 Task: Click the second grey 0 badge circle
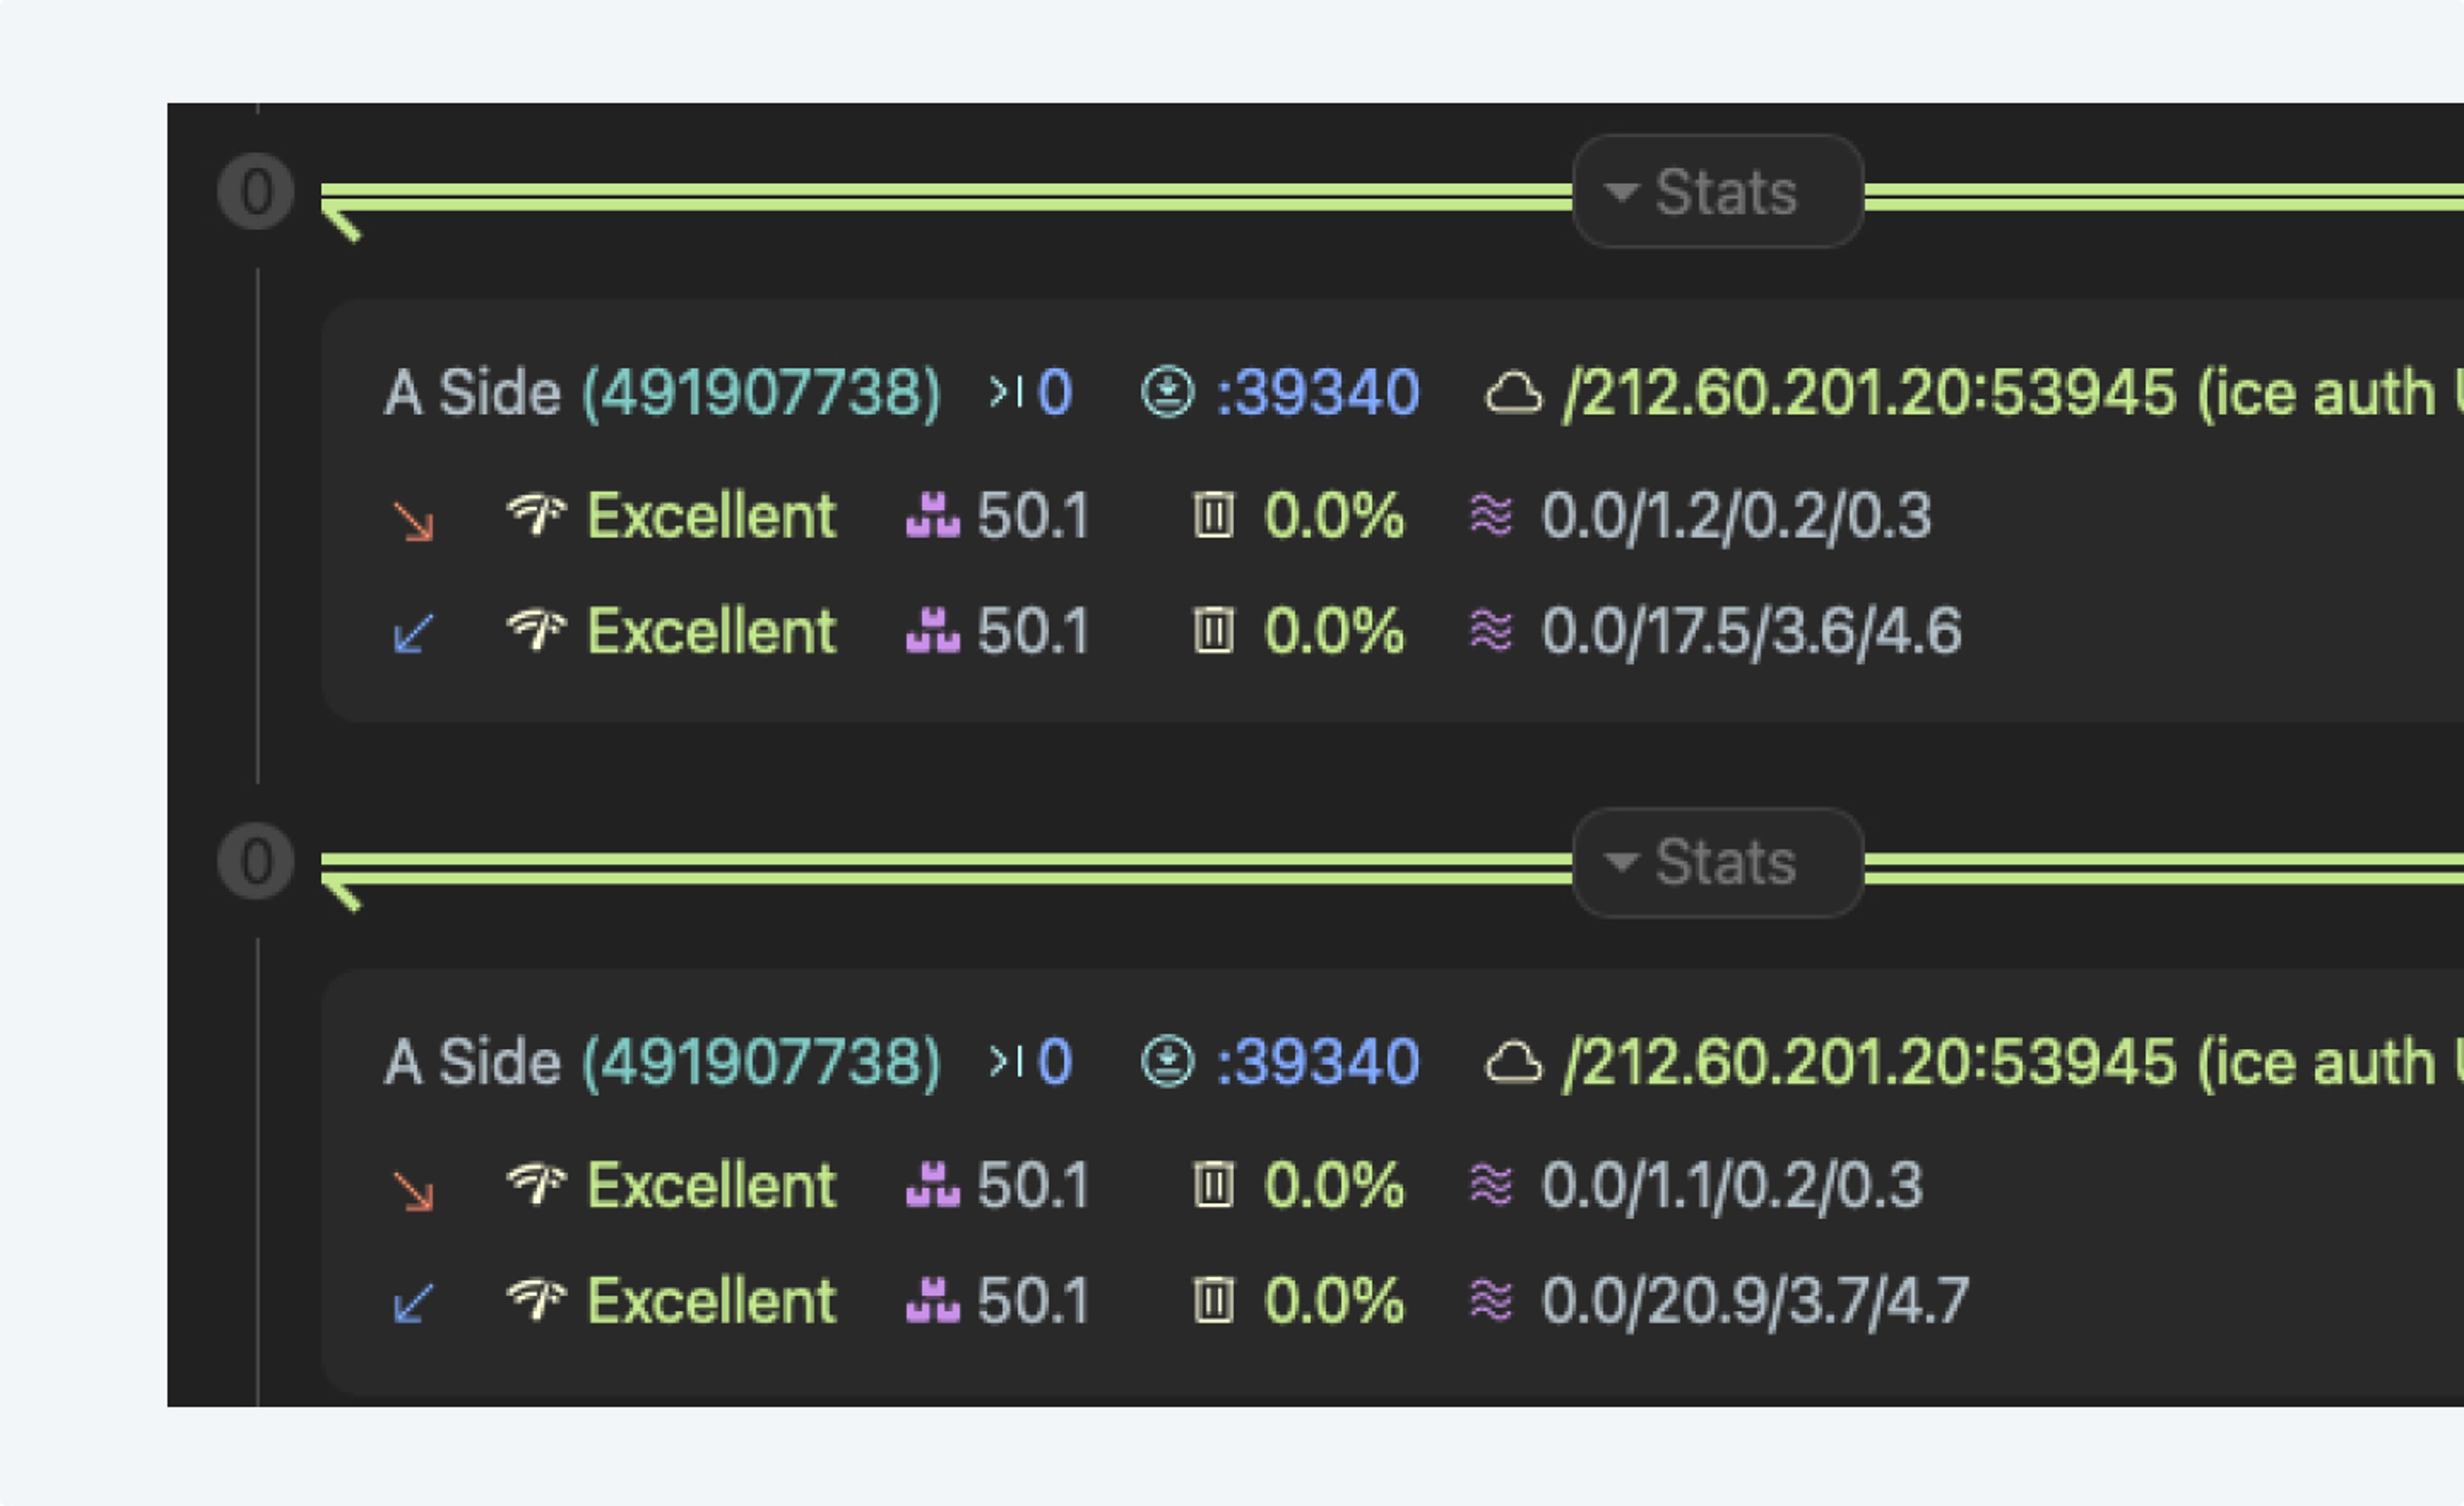256,862
